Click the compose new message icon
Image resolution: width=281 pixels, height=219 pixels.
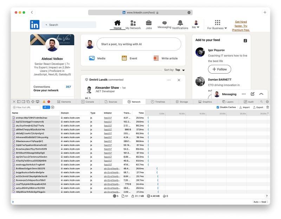[x=253, y=94]
